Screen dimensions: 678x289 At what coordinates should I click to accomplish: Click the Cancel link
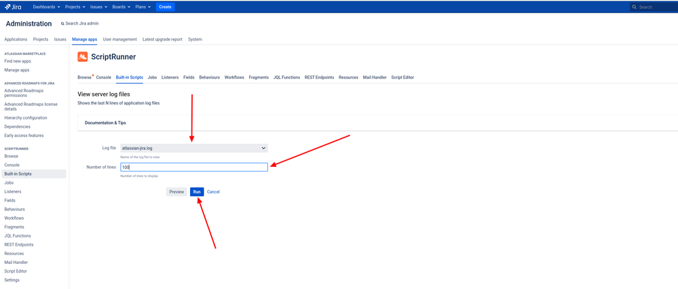coord(213,192)
